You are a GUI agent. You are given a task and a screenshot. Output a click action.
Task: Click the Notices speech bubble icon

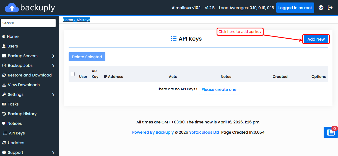click(x=4, y=123)
